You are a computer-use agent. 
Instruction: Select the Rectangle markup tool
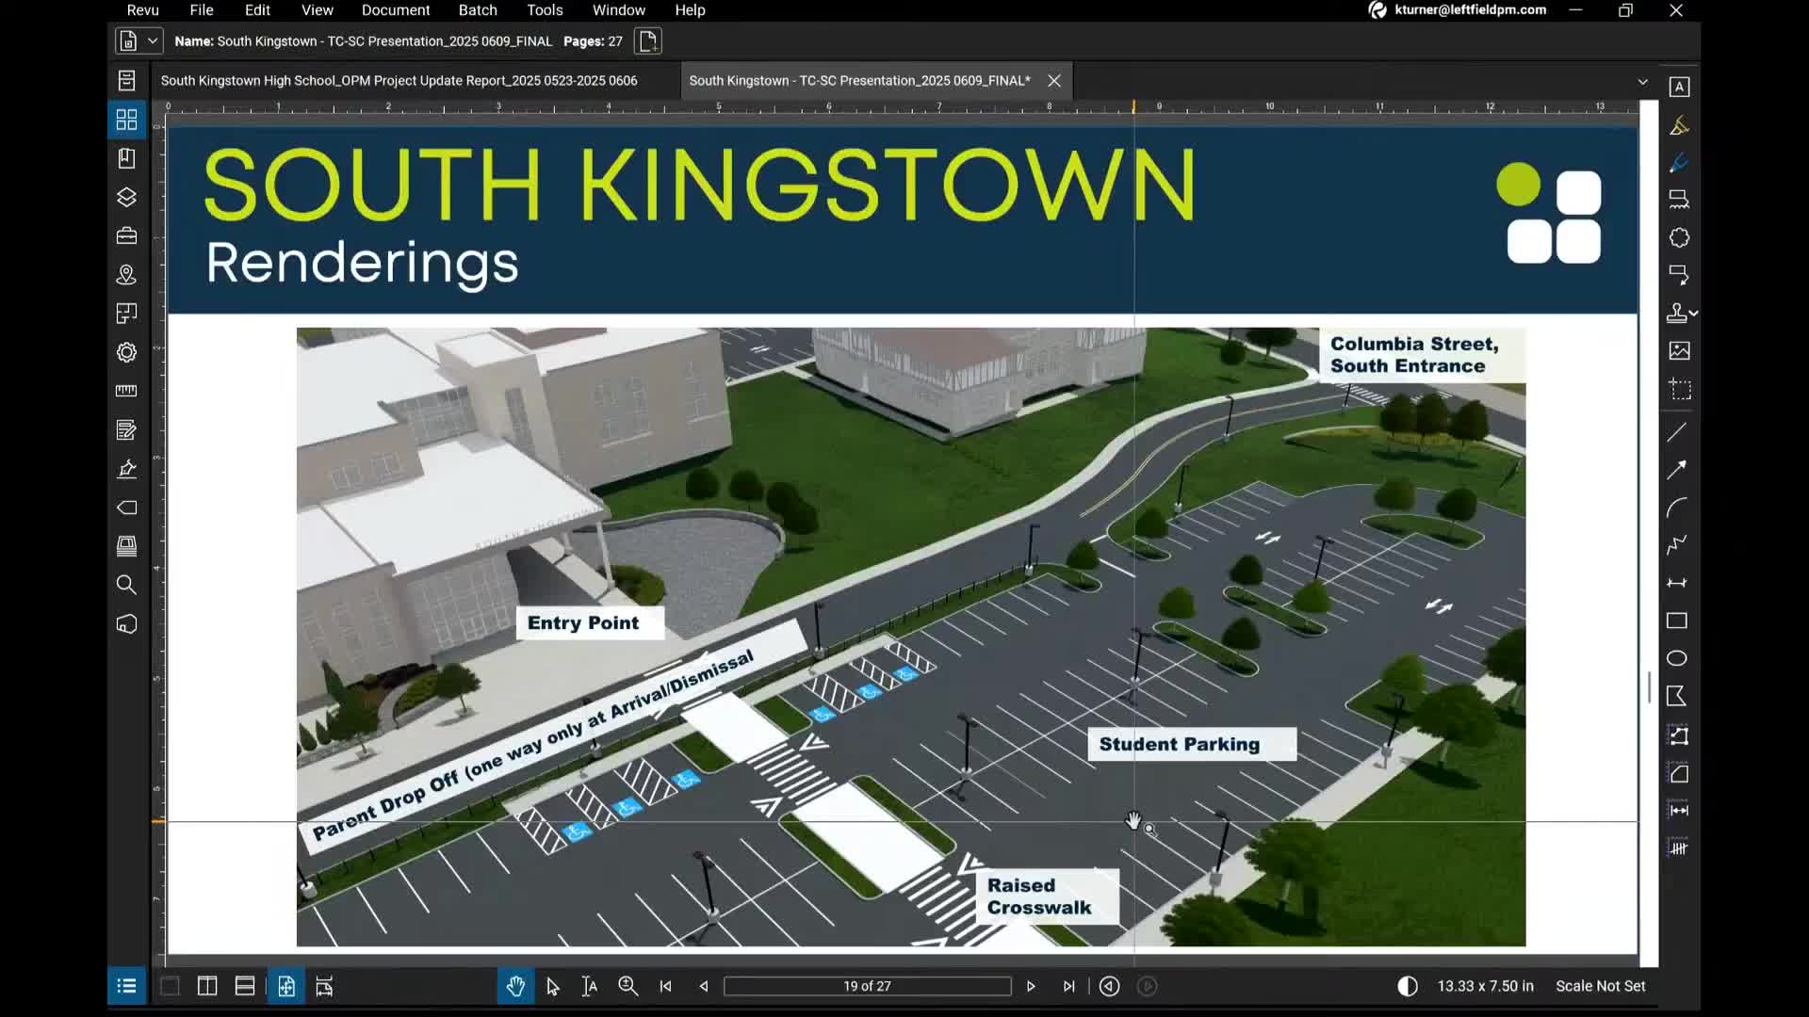[x=1677, y=621]
